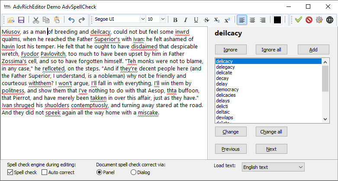The image size is (338, 181).
Task: Save the document with the floppy icon
Action: (x=21, y=20)
